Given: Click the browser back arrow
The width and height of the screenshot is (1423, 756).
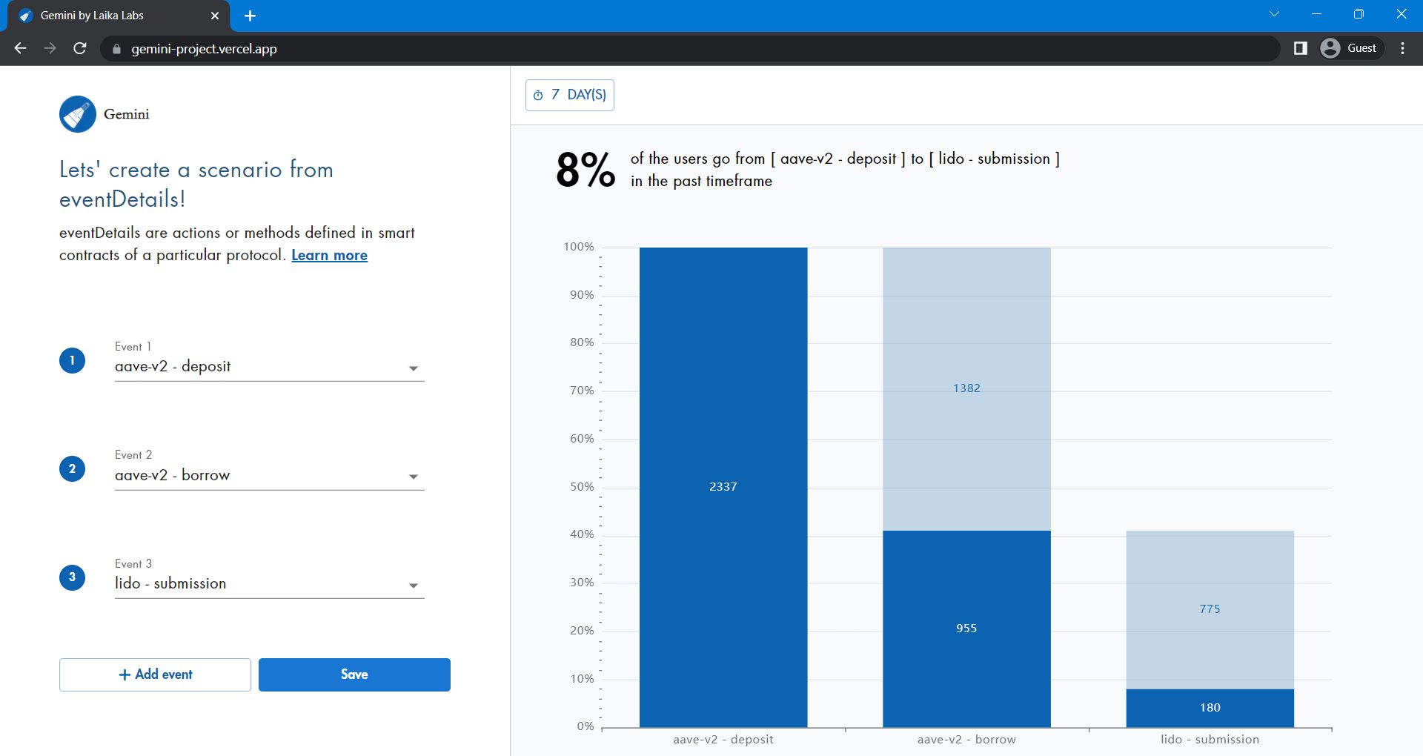Looking at the screenshot, I should 20,48.
